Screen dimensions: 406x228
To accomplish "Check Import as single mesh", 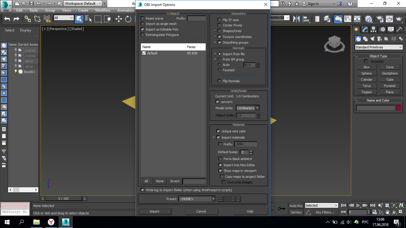I will coord(143,24).
